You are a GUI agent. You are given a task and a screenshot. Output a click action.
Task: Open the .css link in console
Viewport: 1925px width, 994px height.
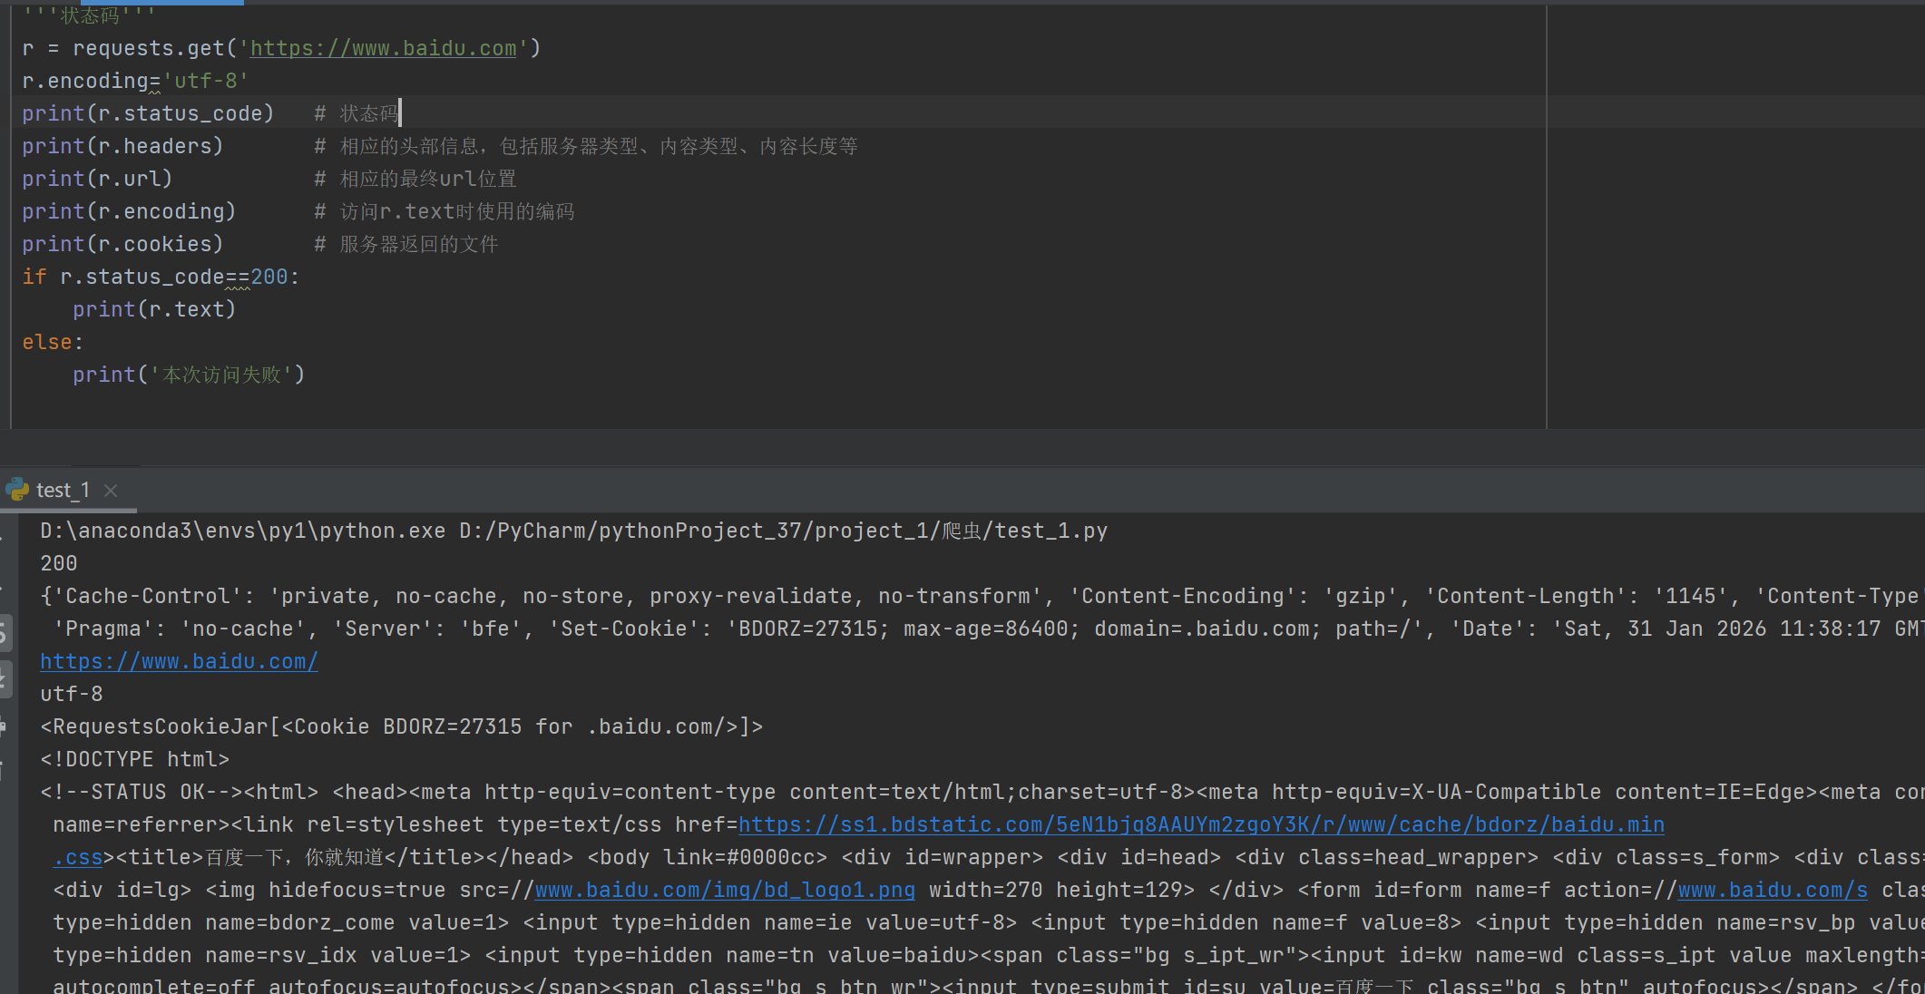point(77,858)
